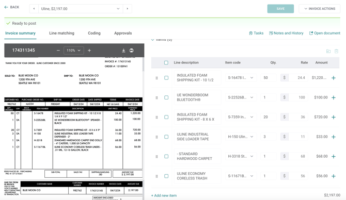
Task: Click the delete trash icon above table
Action: click(336, 52)
